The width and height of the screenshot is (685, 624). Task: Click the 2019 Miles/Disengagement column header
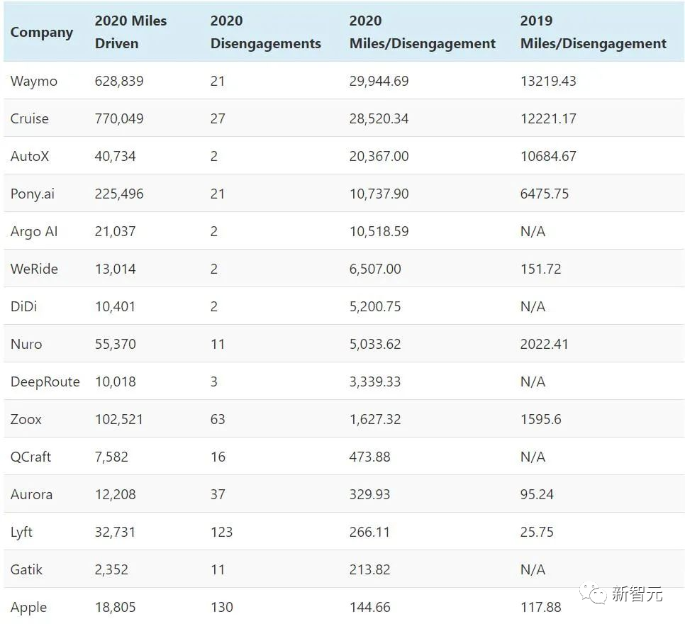coord(593,32)
